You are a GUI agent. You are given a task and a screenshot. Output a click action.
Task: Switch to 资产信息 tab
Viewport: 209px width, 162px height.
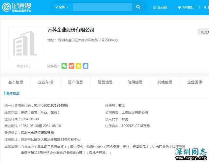click(x=75, y=82)
